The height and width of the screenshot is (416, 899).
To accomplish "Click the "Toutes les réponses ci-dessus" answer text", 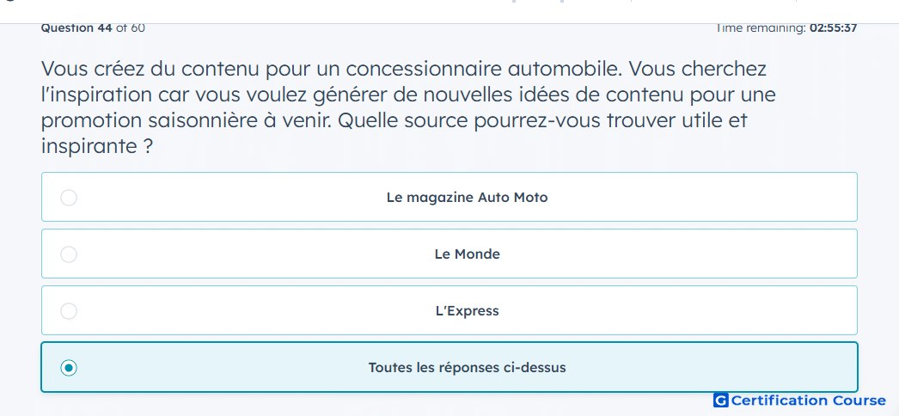I will tap(468, 368).
